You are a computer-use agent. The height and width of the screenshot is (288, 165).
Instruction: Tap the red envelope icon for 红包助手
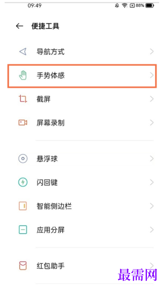point(23,266)
